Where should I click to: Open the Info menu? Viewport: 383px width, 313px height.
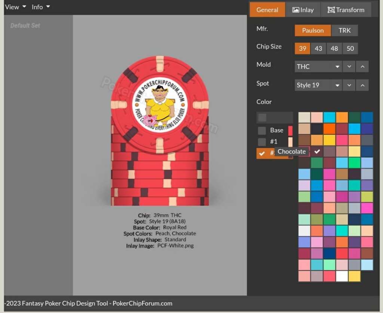41,7
